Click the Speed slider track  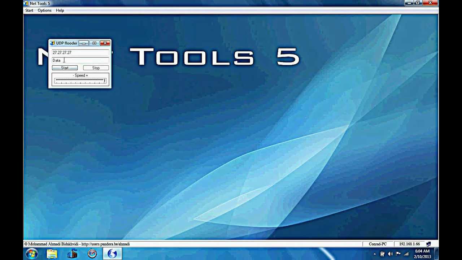coord(80,81)
